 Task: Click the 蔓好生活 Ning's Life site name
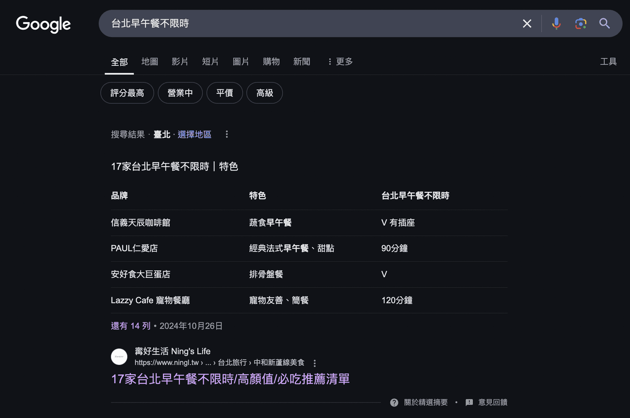coord(173,351)
